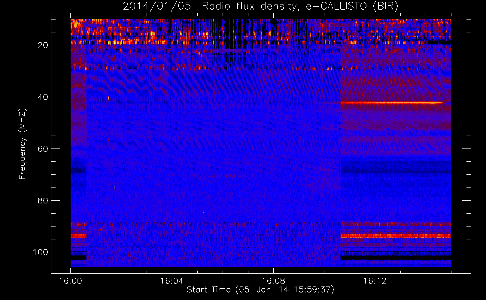Image resolution: width=486 pixels, height=300 pixels.
Task: Click the 60 frequency tick label
Action: pos(43,149)
